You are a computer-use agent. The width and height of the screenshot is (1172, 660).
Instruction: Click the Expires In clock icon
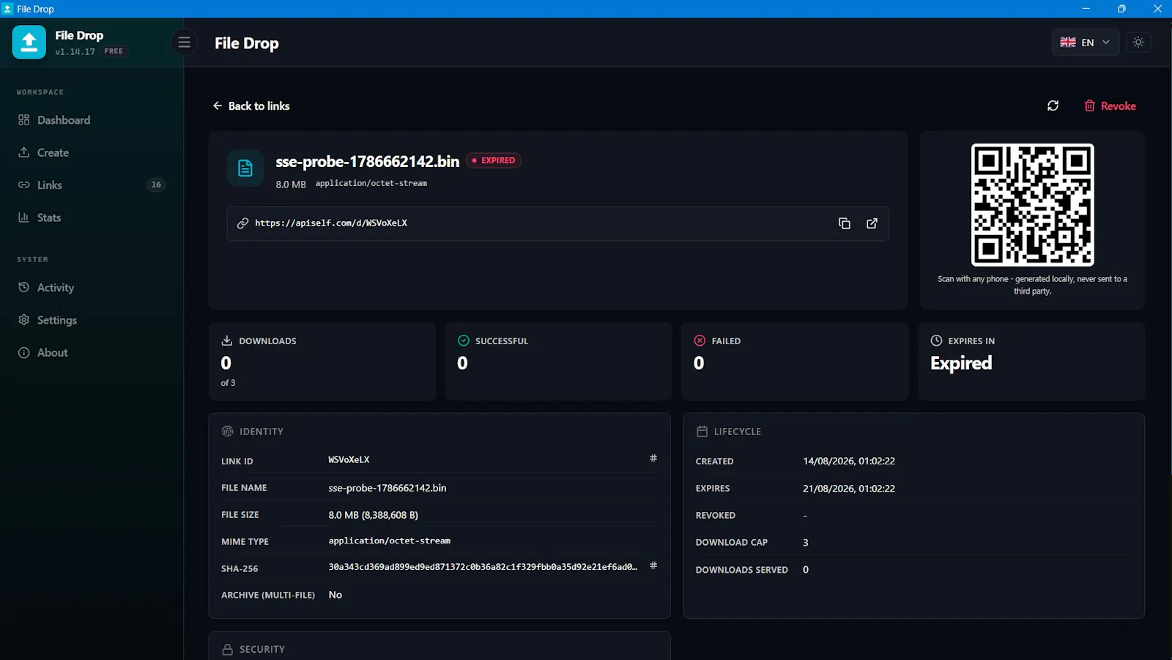[x=936, y=341]
